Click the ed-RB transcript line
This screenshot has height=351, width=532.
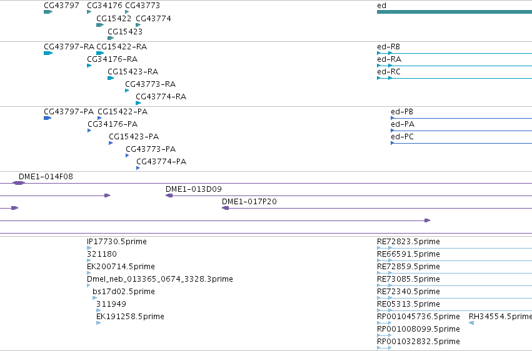pos(454,53)
